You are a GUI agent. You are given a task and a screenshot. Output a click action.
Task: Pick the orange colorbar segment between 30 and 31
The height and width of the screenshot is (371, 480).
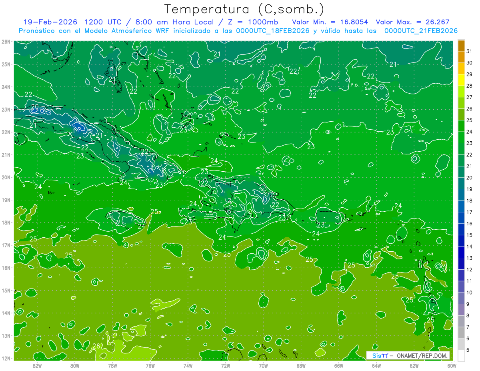tap(461, 57)
